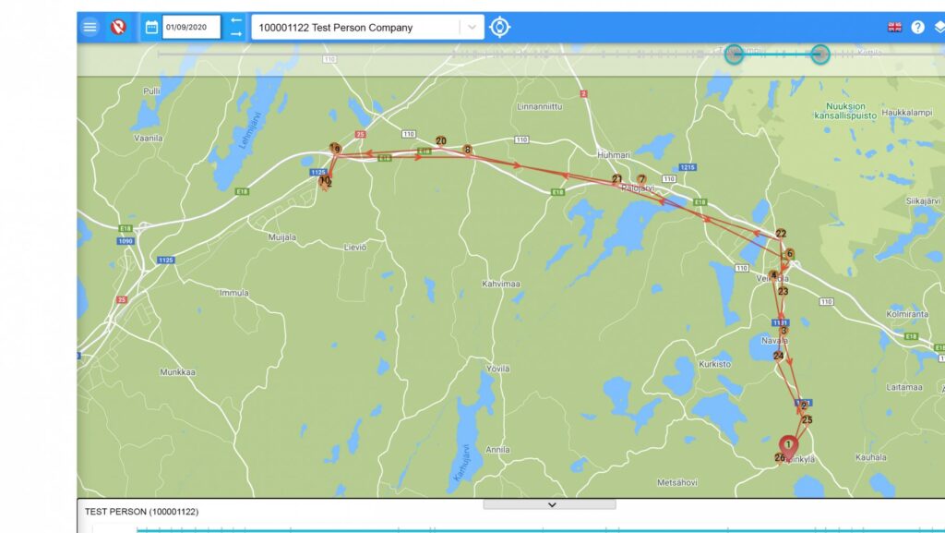Select route waypoint marker 7
The image size is (945, 533).
tap(641, 179)
